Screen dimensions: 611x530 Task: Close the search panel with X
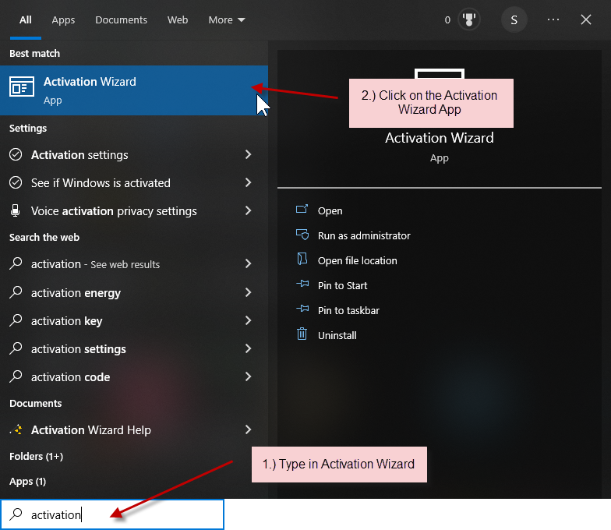[x=586, y=19]
